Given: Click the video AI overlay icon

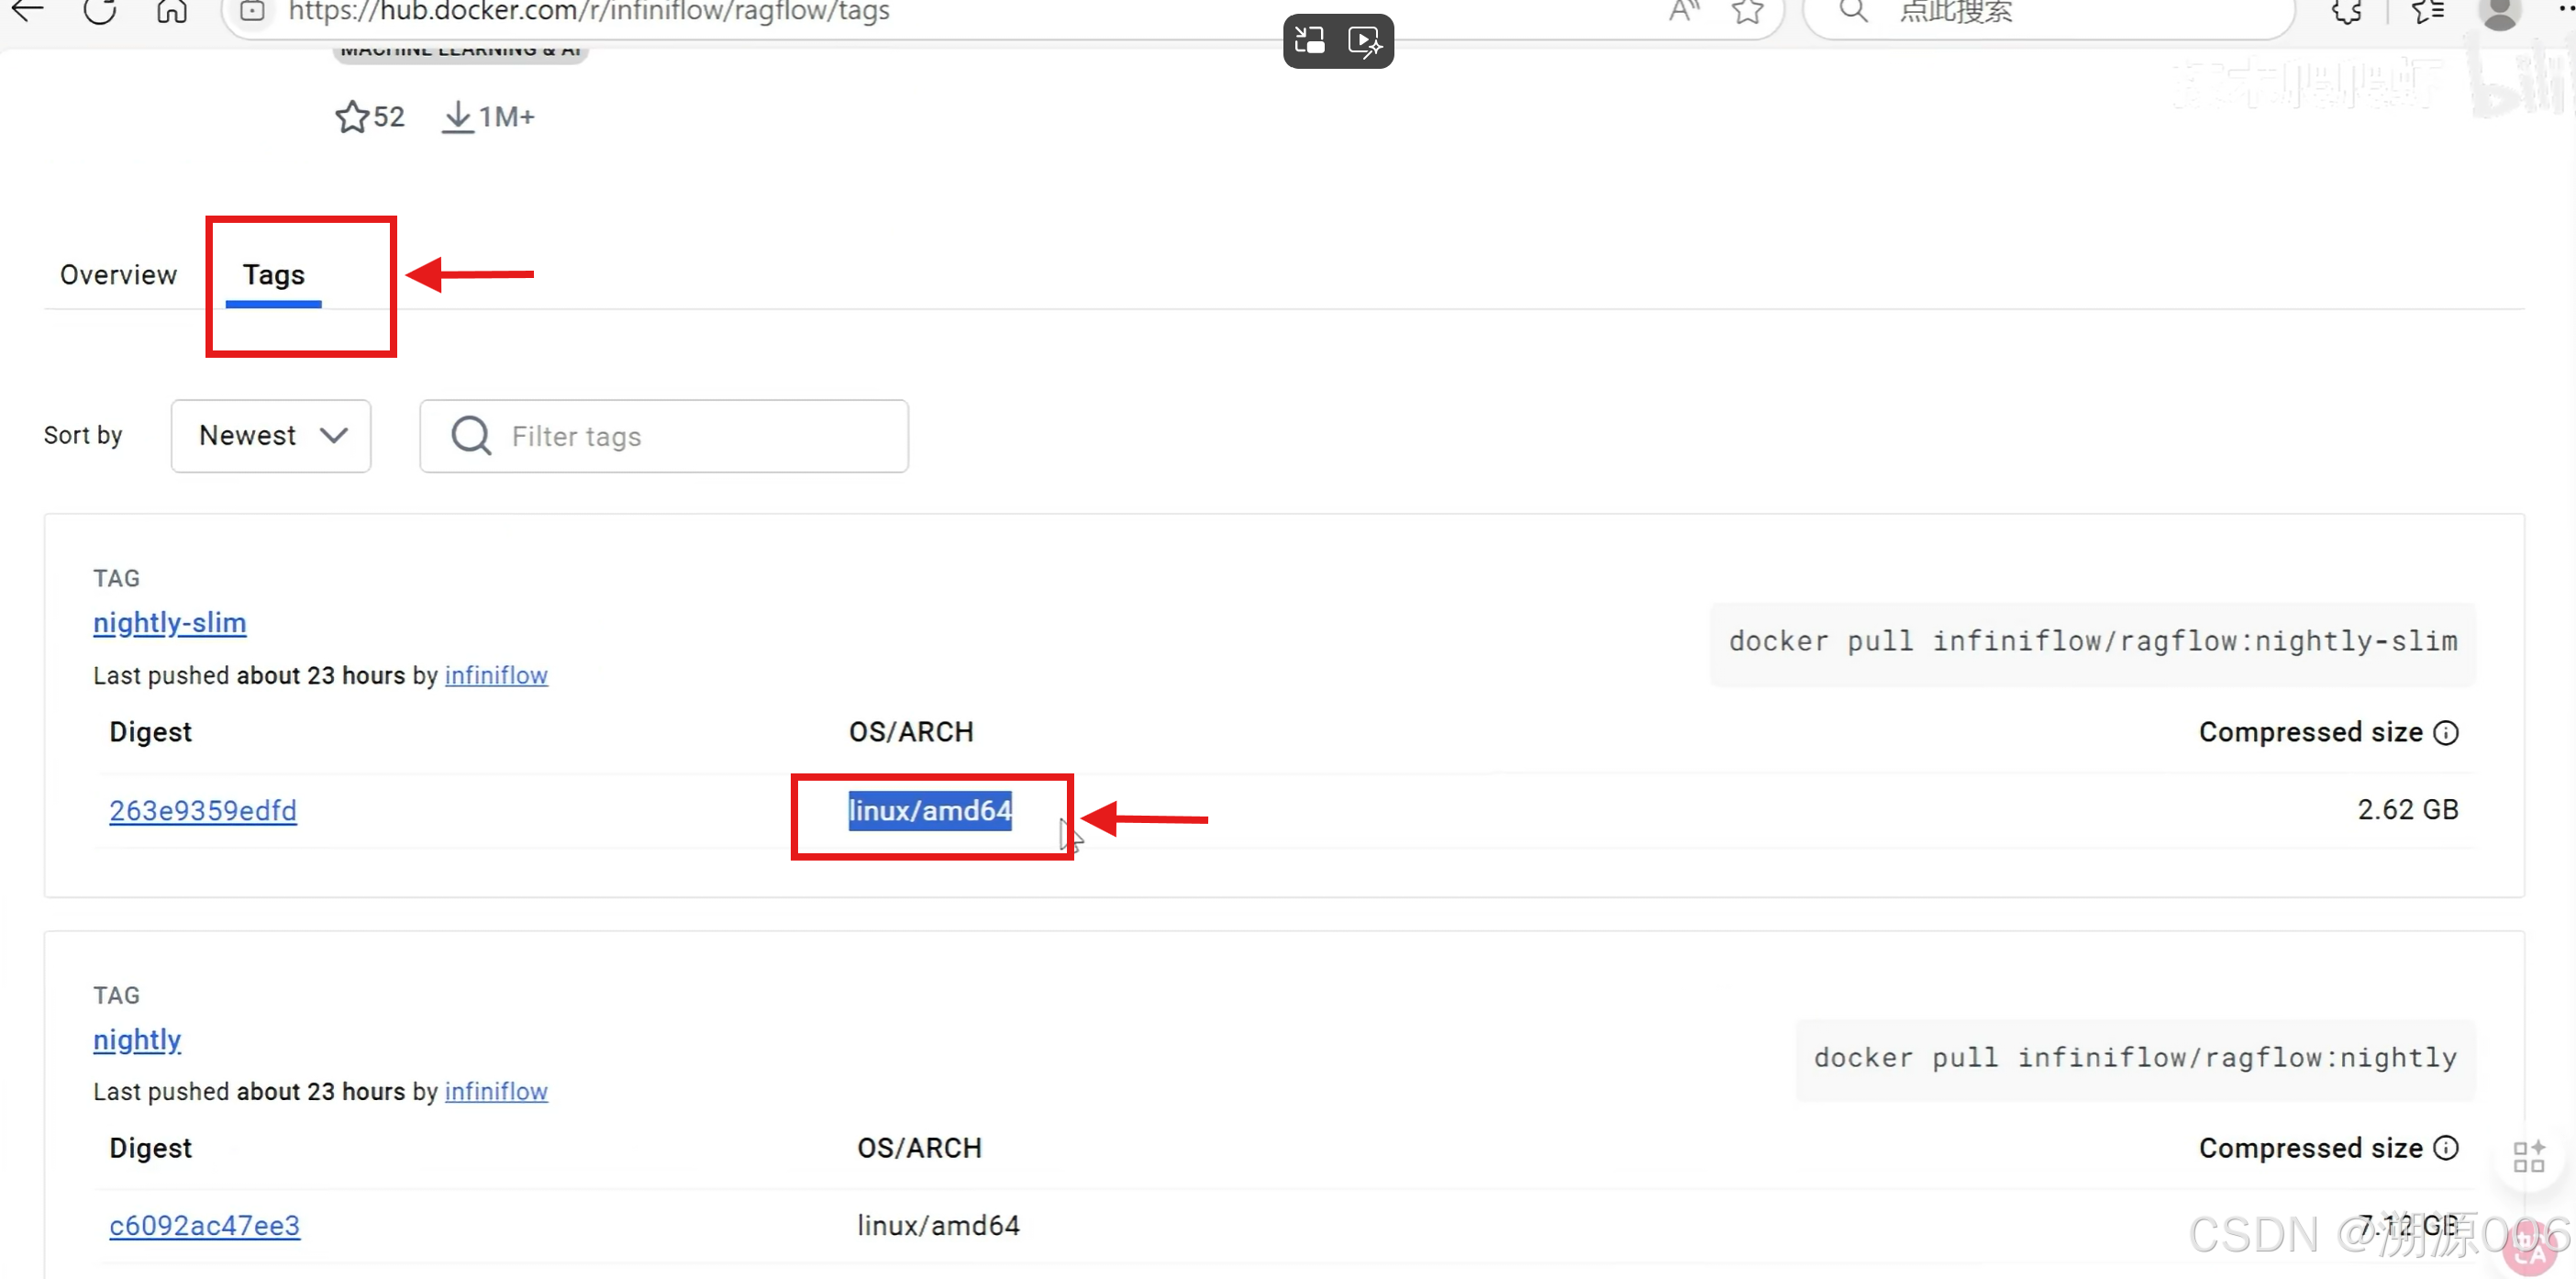Looking at the screenshot, I should [x=1365, y=40].
